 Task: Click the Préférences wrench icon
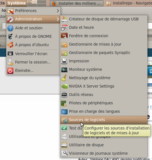click(x=10, y=11)
